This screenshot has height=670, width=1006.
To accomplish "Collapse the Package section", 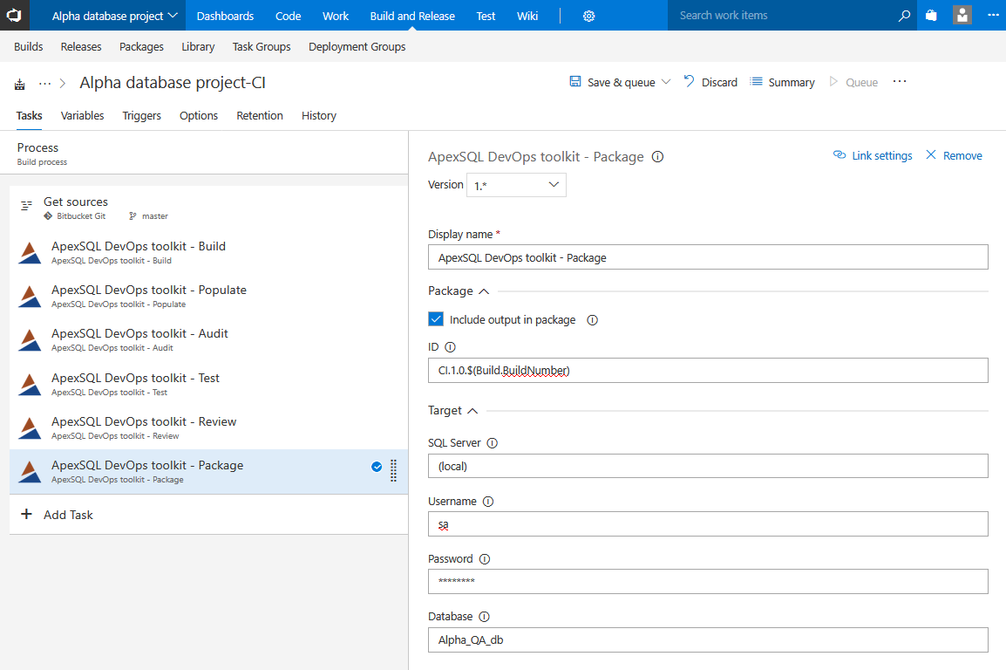I will [484, 291].
